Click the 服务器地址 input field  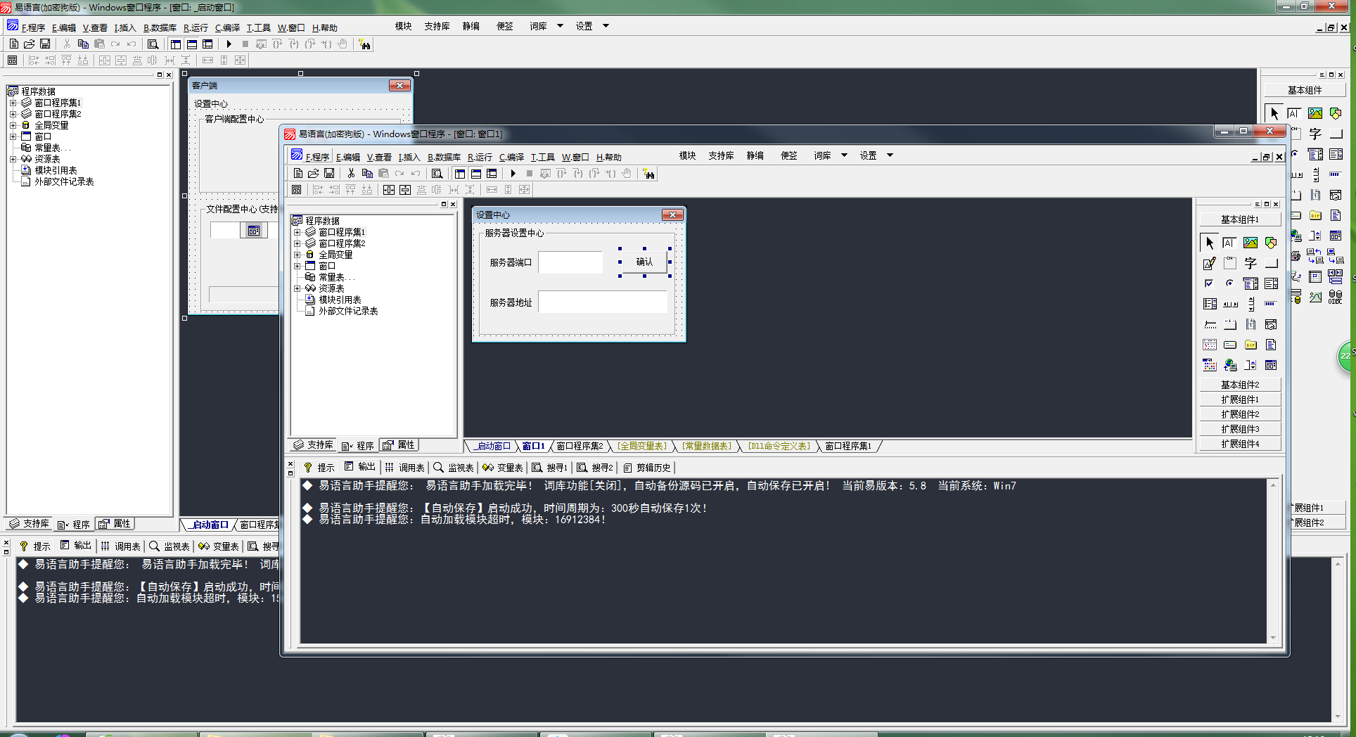(x=602, y=302)
